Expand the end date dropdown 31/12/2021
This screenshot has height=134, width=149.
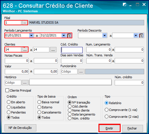click(64, 36)
